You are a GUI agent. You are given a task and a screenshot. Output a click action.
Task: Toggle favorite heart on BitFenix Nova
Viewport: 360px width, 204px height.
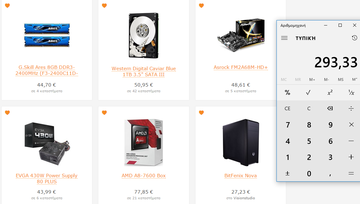(x=201, y=112)
